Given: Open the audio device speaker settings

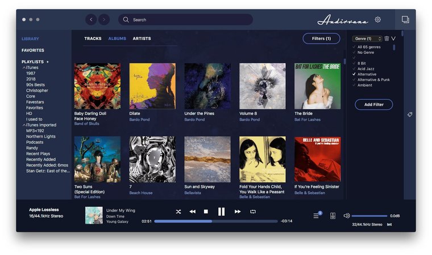Looking at the screenshot, I should click(333, 216).
